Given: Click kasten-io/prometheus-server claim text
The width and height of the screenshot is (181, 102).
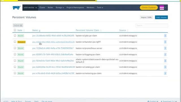Looking at the screenshot, I should point(89,48).
